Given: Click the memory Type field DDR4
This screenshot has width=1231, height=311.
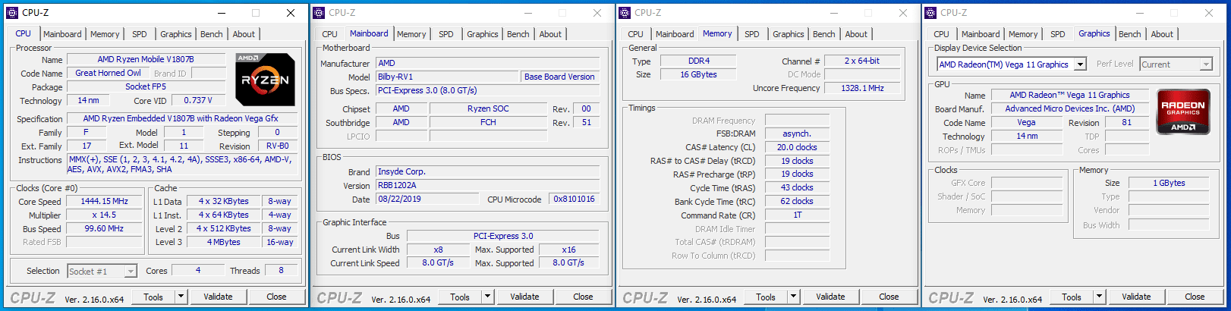Looking at the screenshot, I should (699, 61).
